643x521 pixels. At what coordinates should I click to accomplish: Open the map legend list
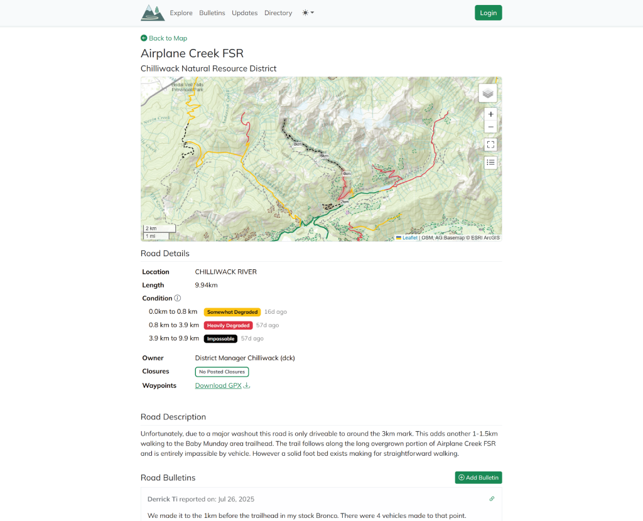(490, 163)
